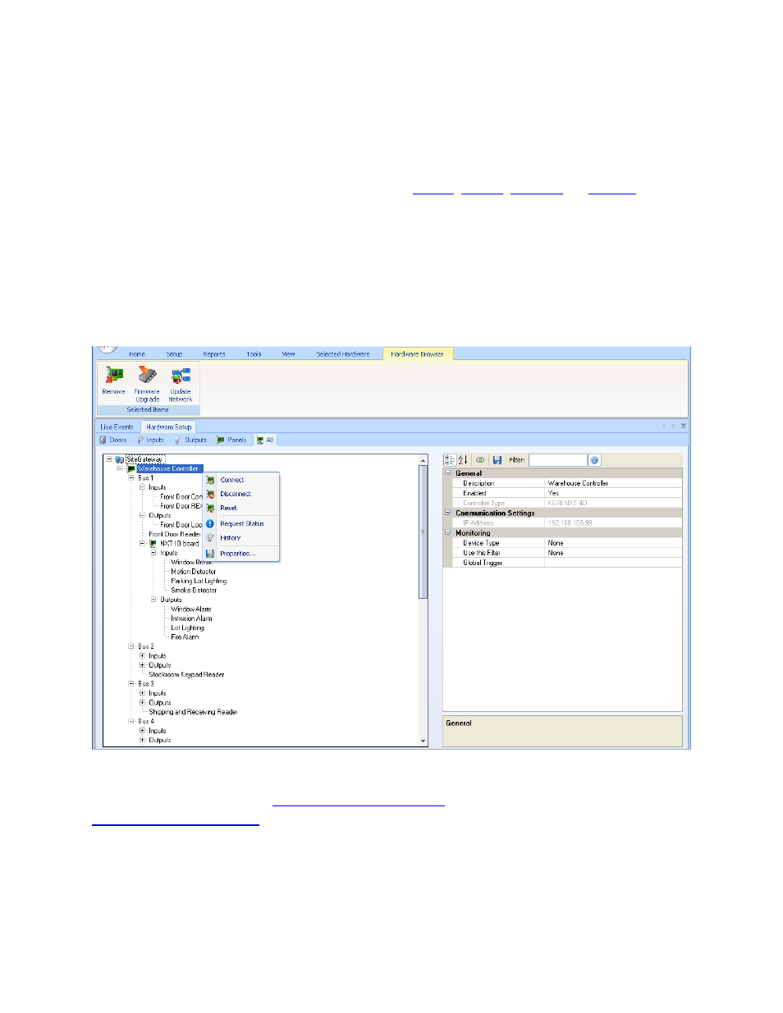Viewport: 783px width, 1013px height.
Task: Open the Reports ribbon tab
Action: click(214, 354)
